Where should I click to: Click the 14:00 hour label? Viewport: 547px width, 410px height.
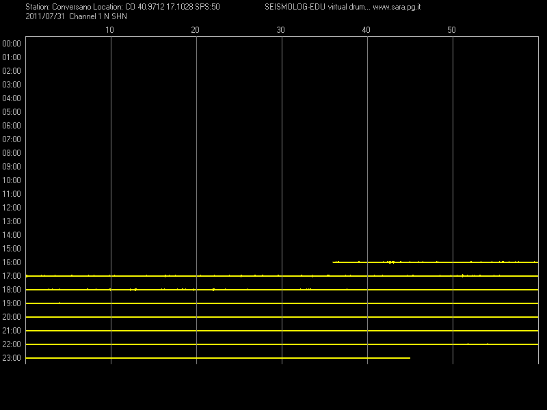(12, 235)
